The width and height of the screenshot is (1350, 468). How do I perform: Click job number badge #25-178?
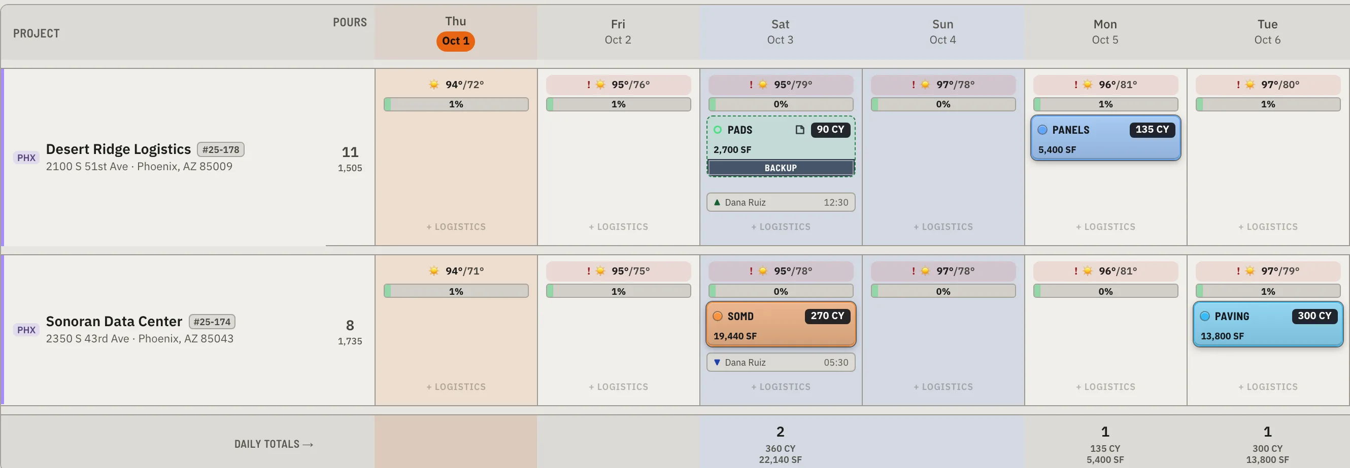point(221,149)
